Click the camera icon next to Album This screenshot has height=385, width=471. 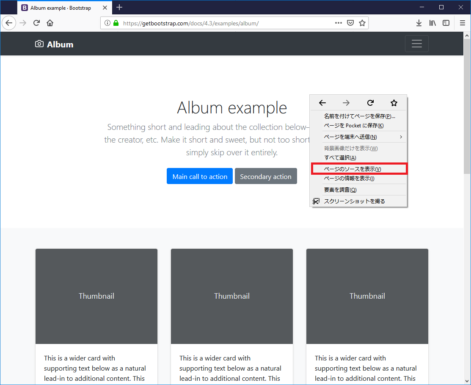[39, 44]
